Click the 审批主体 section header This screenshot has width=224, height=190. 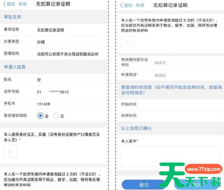tap(12, 17)
